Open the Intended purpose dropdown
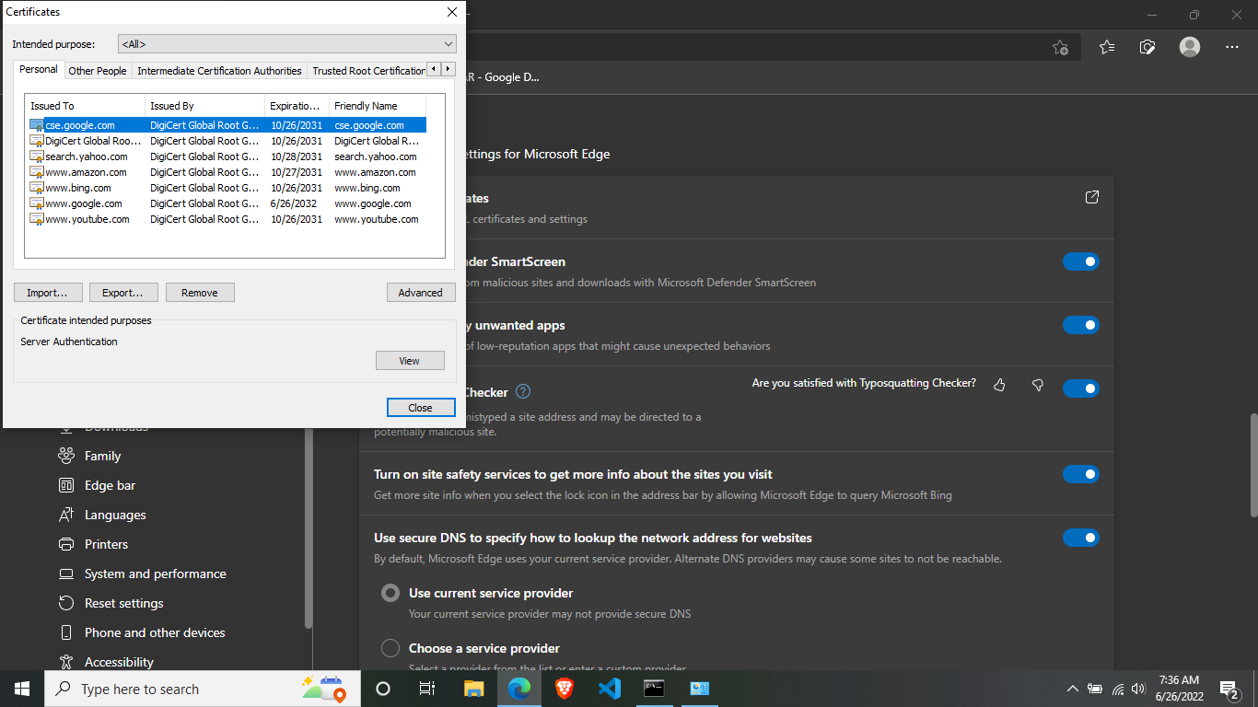This screenshot has height=707, width=1258. click(x=287, y=44)
